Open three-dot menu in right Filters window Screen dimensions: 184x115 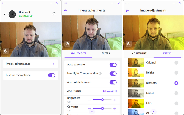(x=127, y=3)
